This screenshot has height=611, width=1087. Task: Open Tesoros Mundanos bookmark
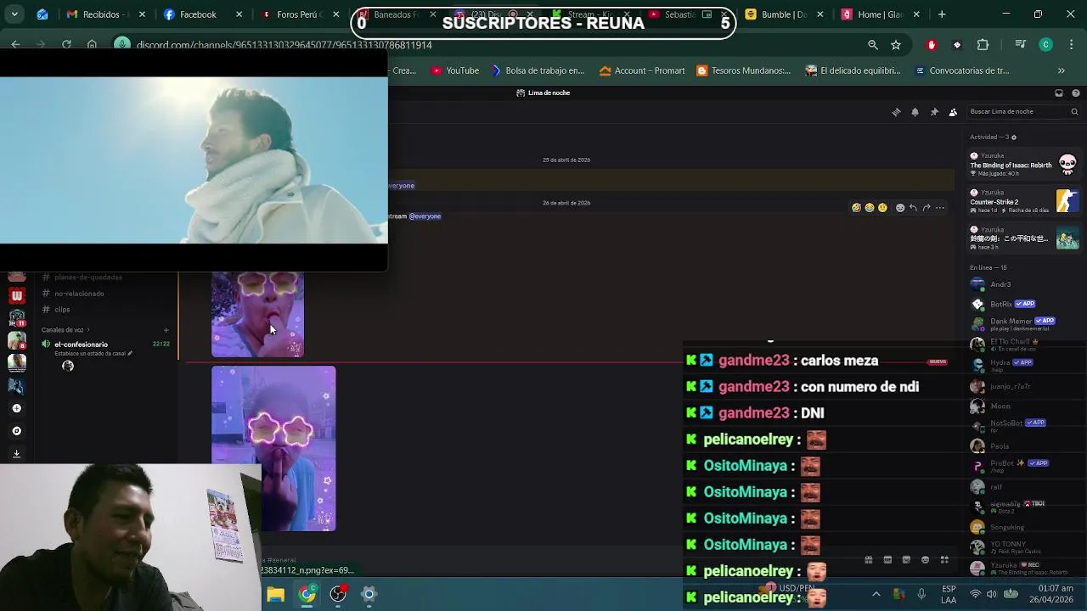[743, 70]
